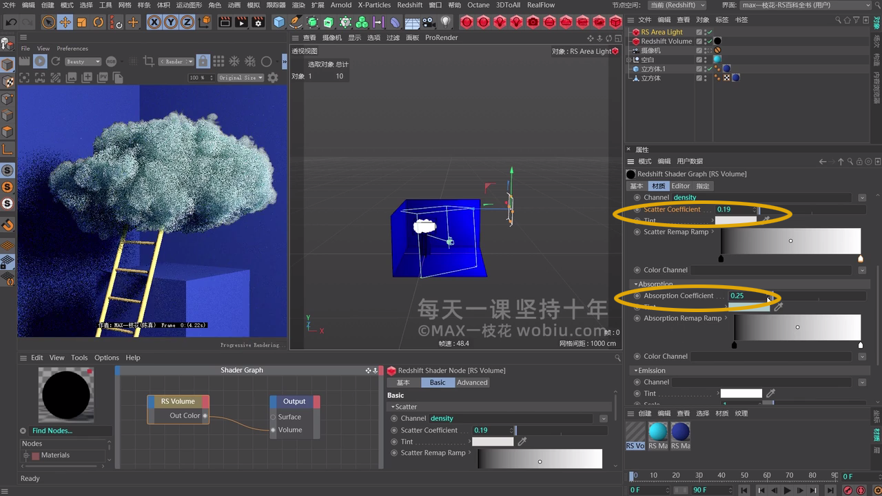Collapse the Emission section
The width and height of the screenshot is (882, 496).
pos(636,371)
